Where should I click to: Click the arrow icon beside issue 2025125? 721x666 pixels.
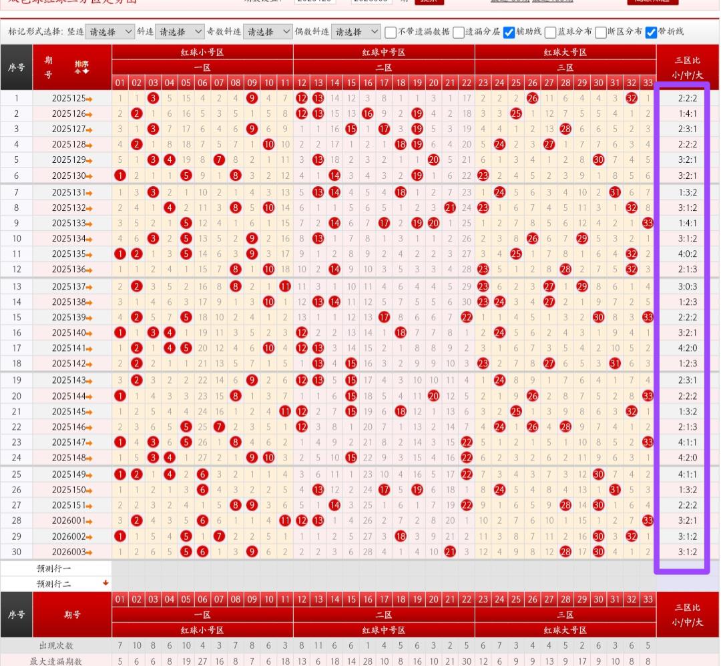pyautogui.click(x=89, y=99)
